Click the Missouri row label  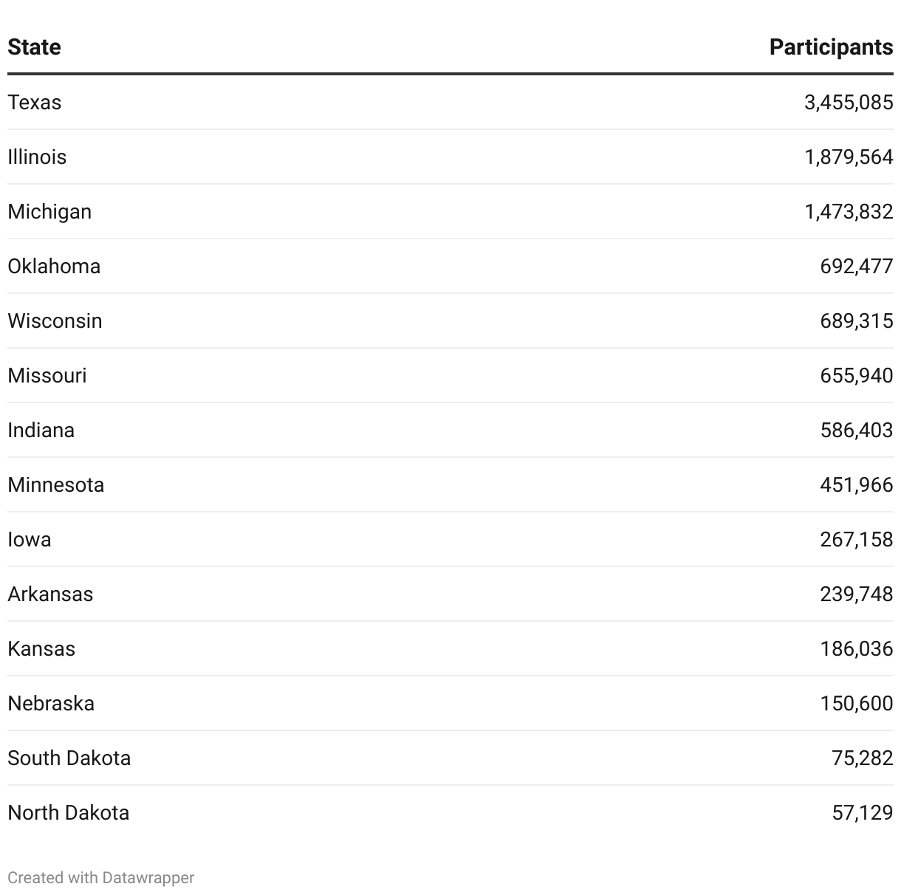(x=47, y=375)
